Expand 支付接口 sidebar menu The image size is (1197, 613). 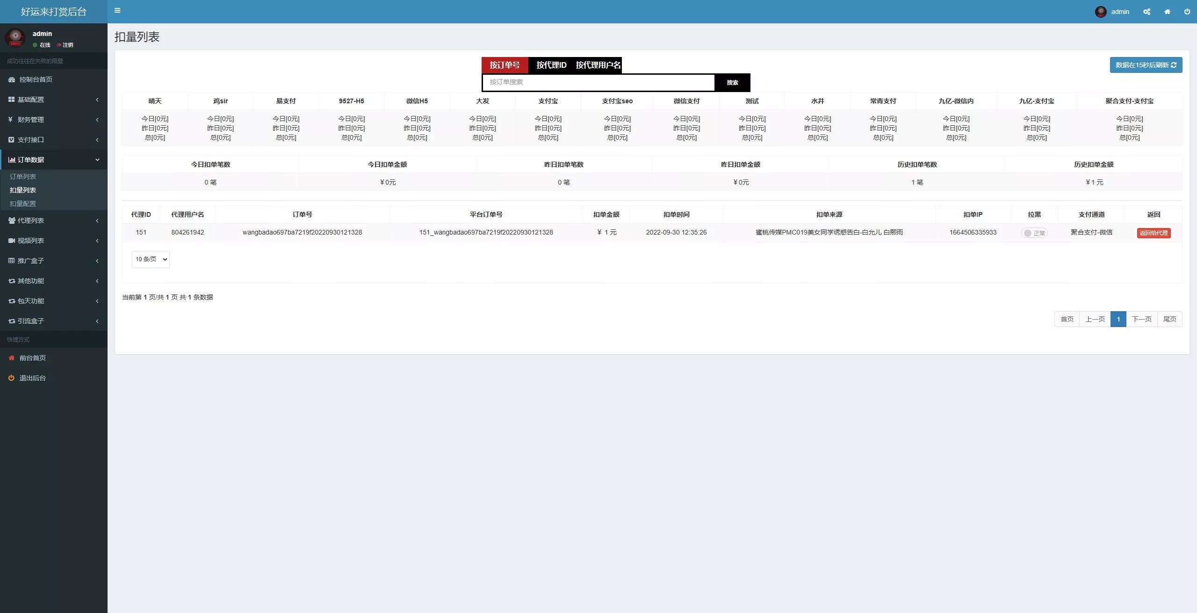pos(54,140)
